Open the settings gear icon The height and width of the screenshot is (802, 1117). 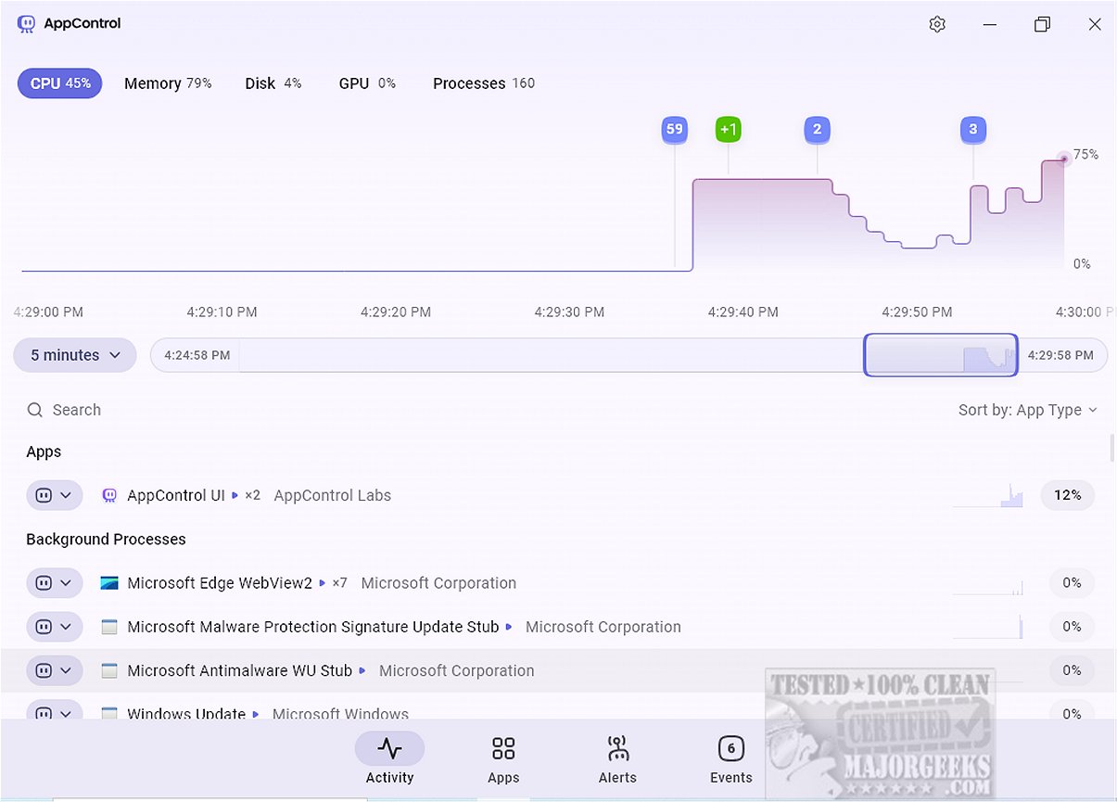coord(936,24)
